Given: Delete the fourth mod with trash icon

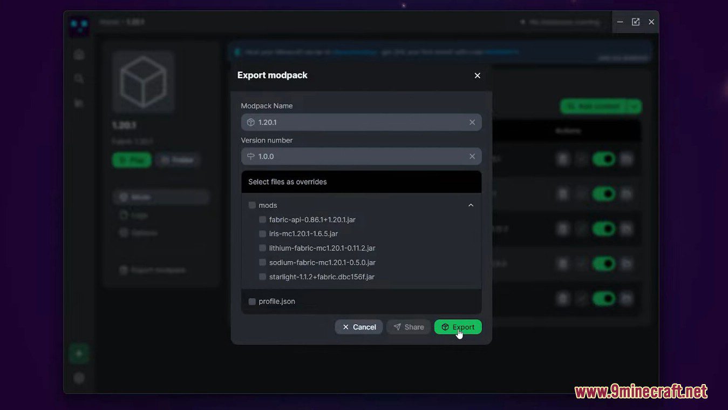Looking at the screenshot, I should pyautogui.click(x=563, y=264).
